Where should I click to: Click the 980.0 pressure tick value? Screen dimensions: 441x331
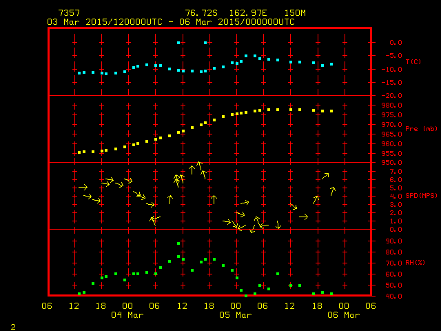pyautogui.click(x=382, y=105)
